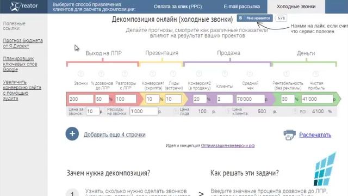Click the Creator logo in the header
Image resolution: width=348 pixels, height=196 pixels.
click(x=24, y=6)
